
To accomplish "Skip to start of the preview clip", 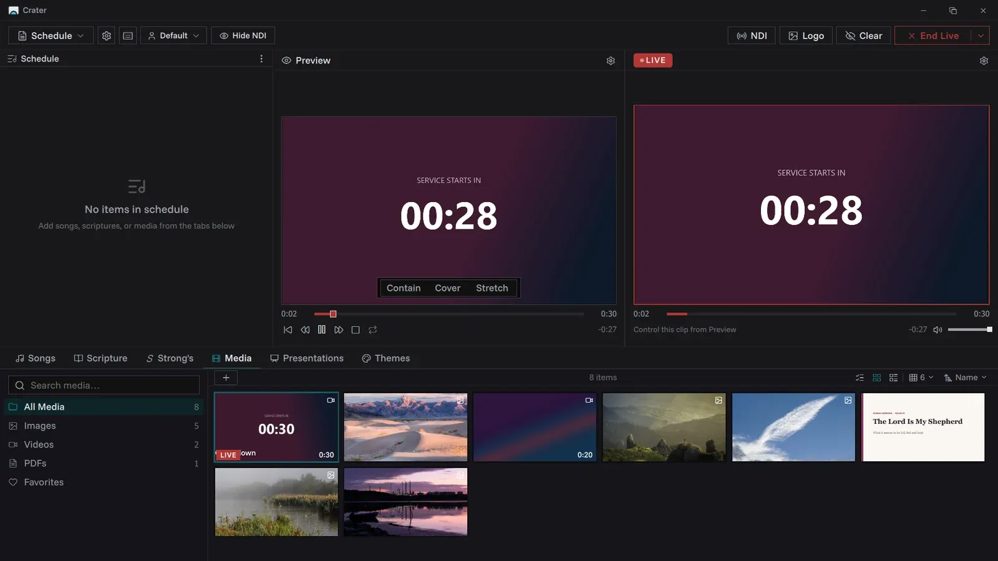I will 288,330.
